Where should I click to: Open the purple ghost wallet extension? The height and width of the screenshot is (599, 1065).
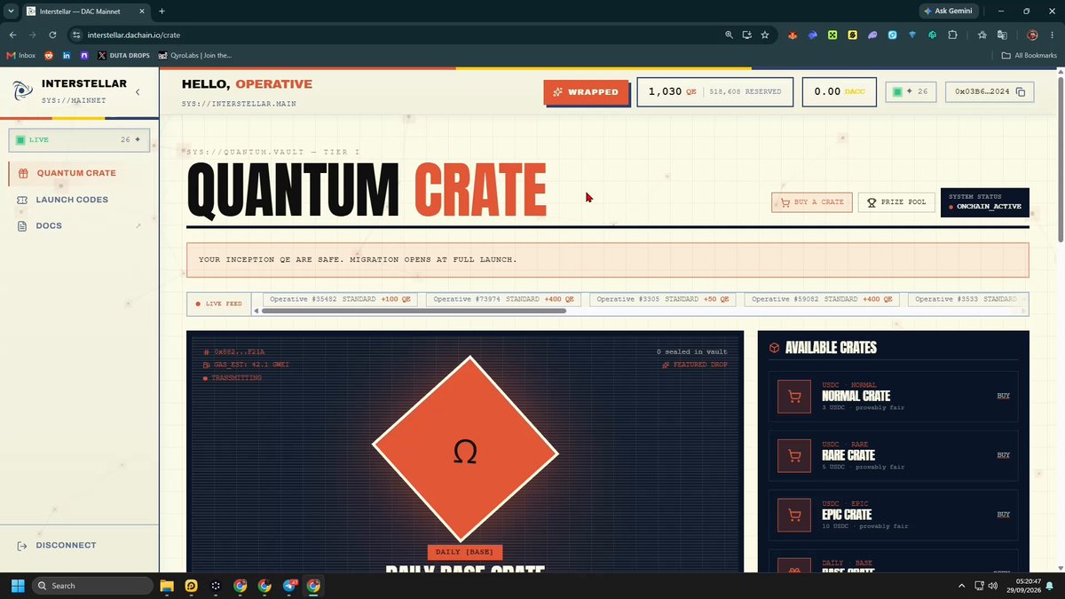coord(872,35)
